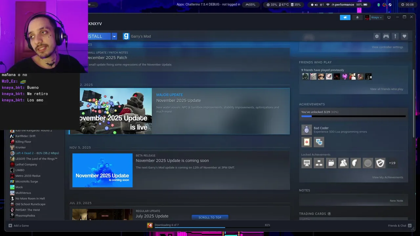Click the Scroll To Top button
This screenshot has height=236, width=420.
(210, 217)
